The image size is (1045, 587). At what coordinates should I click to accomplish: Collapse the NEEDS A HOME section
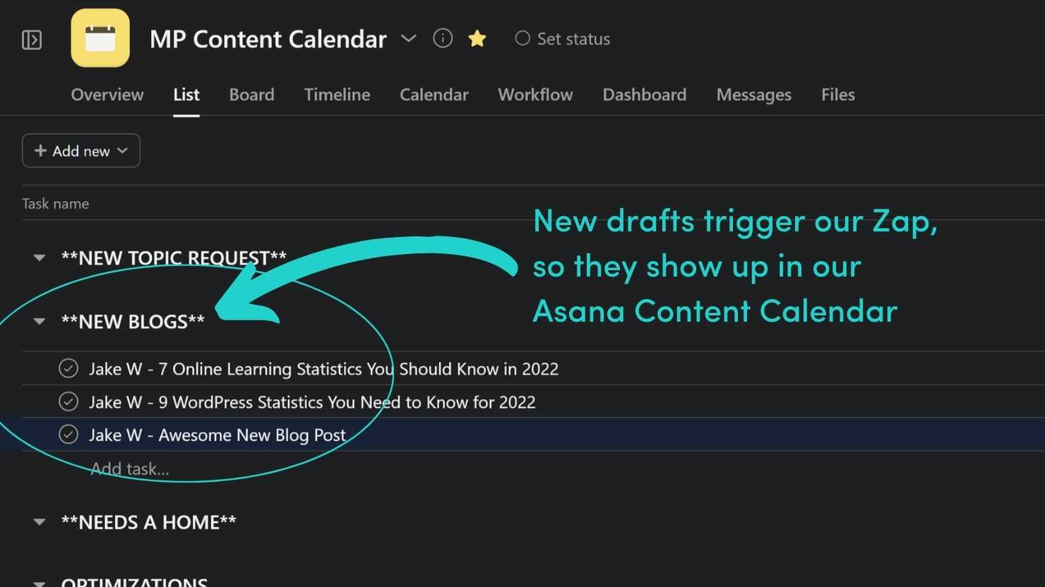(40, 522)
